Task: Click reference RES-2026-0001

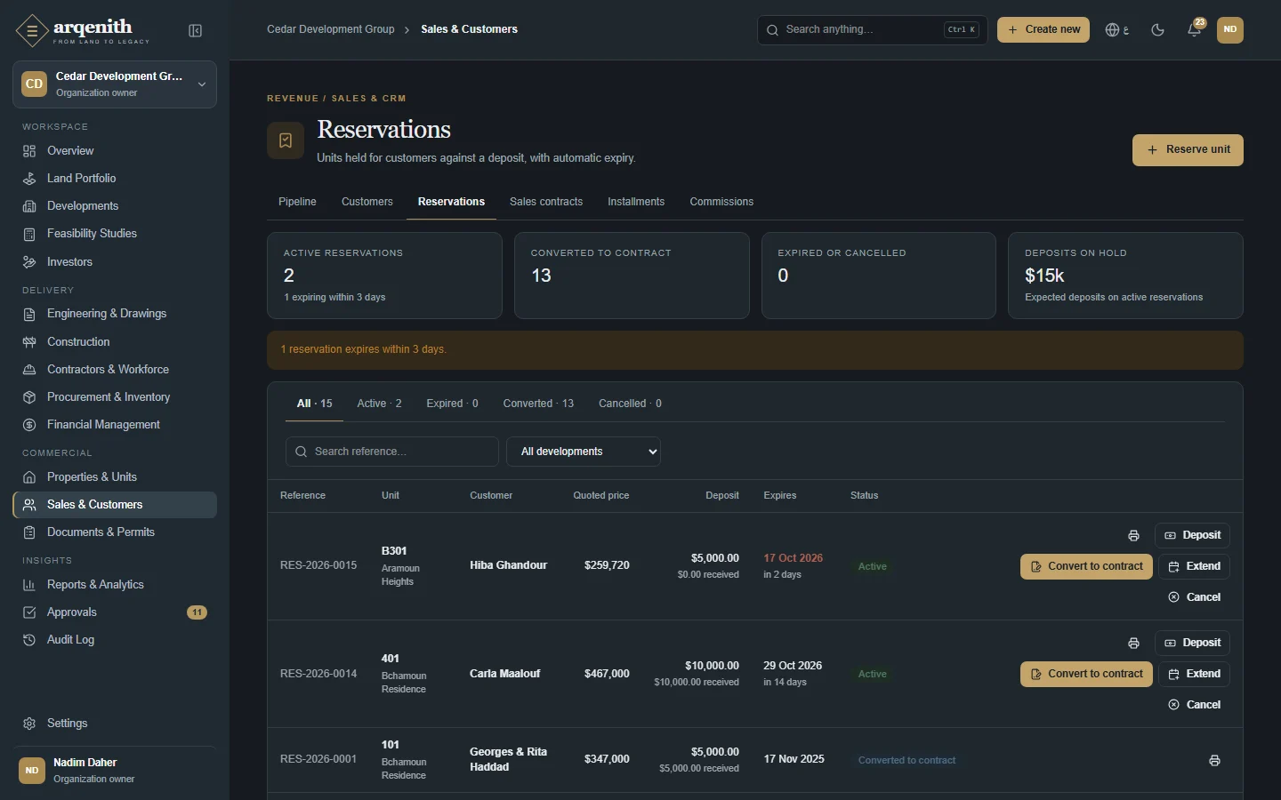Action: click(318, 759)
